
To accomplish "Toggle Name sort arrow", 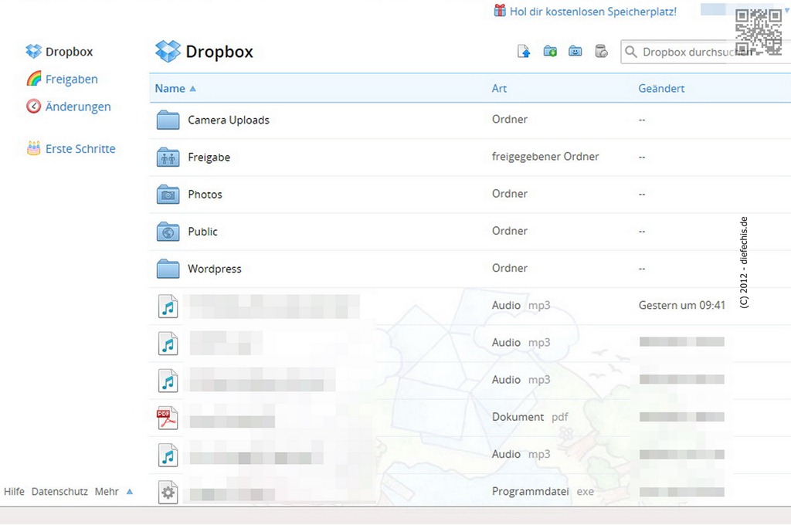I will [192, 89].
